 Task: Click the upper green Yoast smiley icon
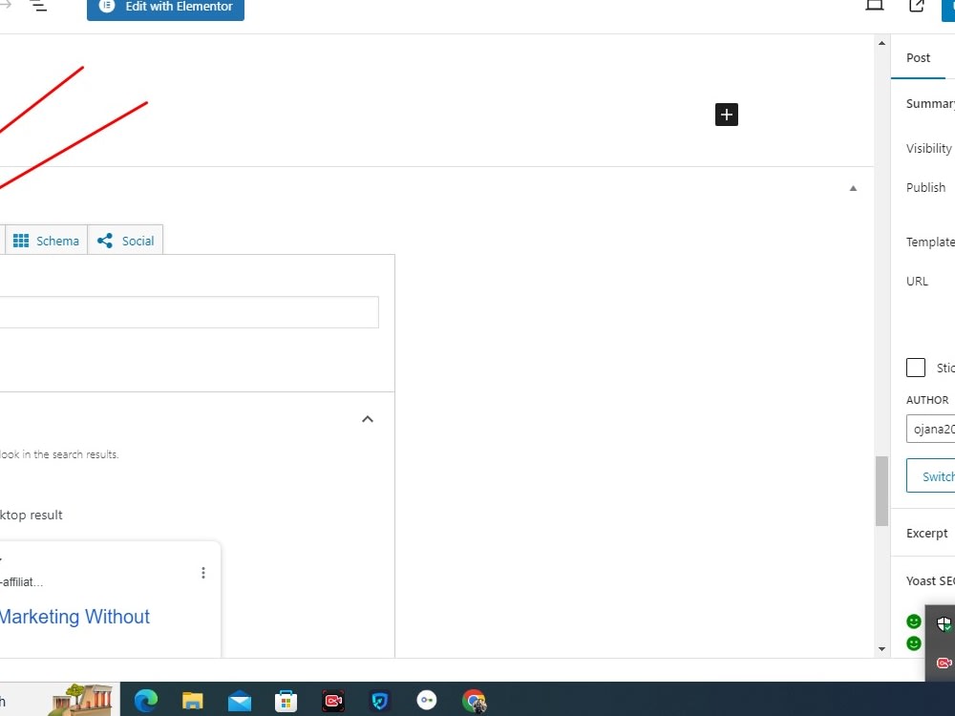point(914,621)
